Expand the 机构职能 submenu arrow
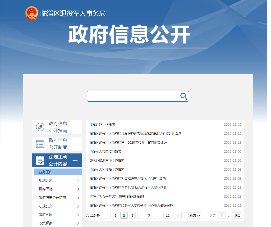The height and width of the screenshot is (227, 271). point(78,189)
